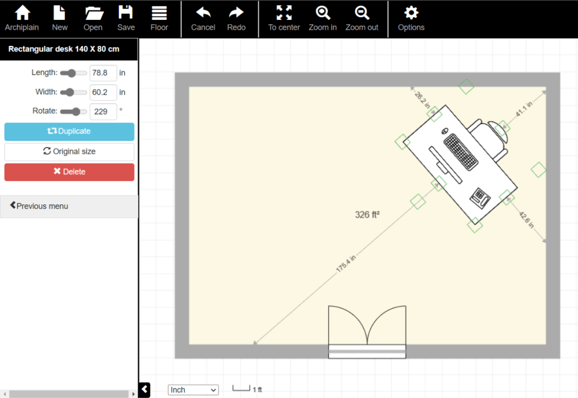
Task: Open the Options gear settings
Action: tap(411, 18)
